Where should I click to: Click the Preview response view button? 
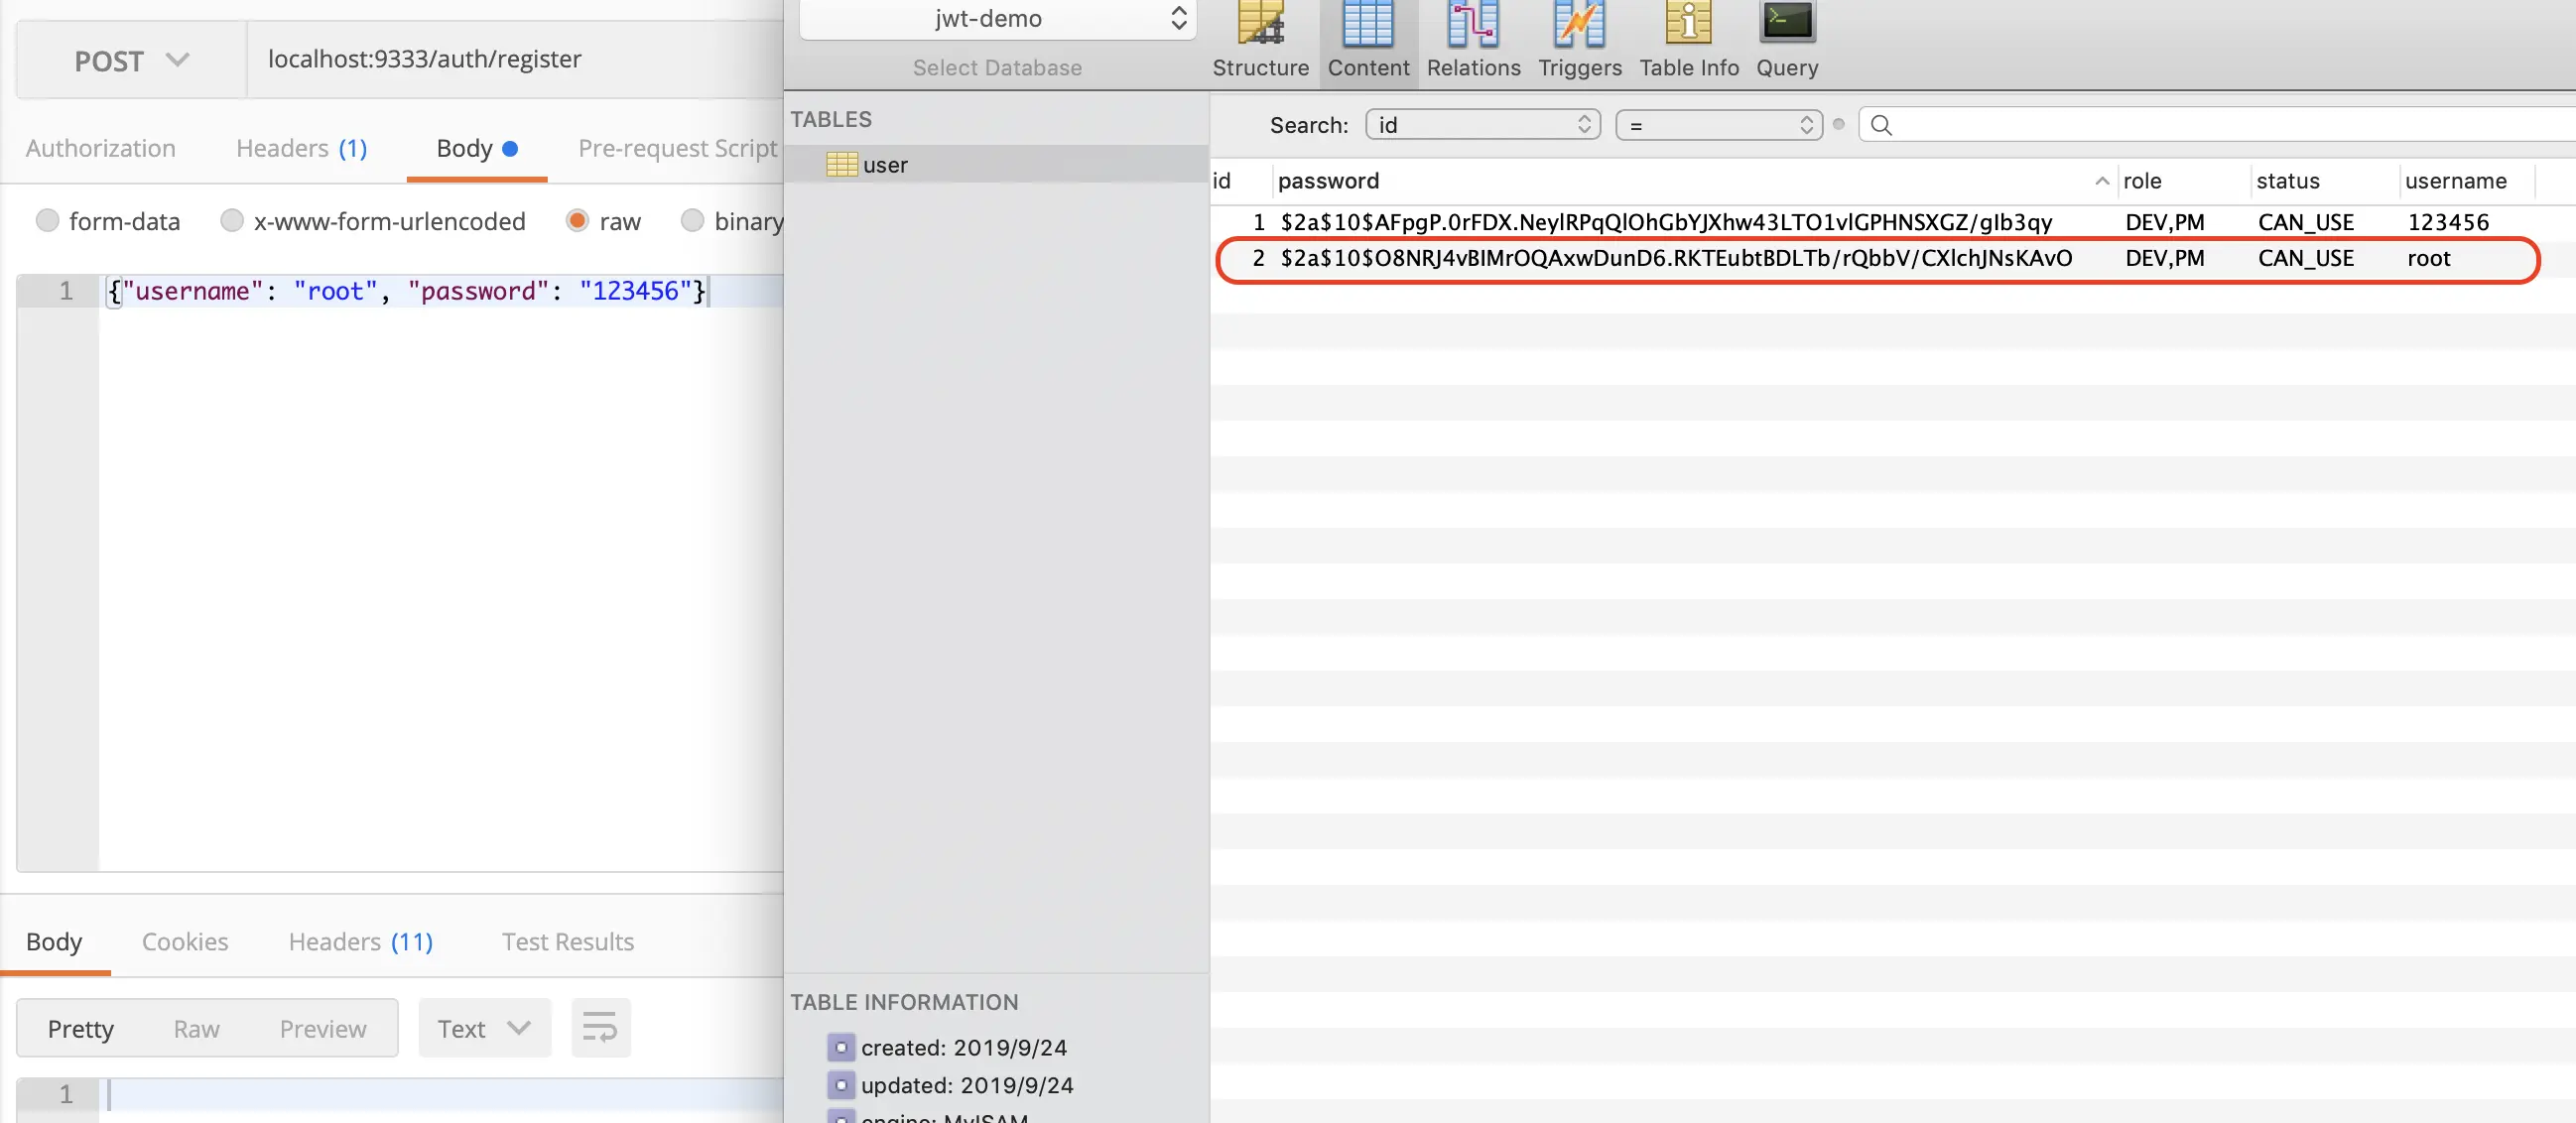pyautogui.click(x=322, y=1028)
